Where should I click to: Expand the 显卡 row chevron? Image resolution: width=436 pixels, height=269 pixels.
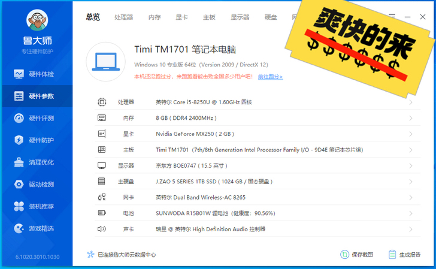(x=411, y=134)
